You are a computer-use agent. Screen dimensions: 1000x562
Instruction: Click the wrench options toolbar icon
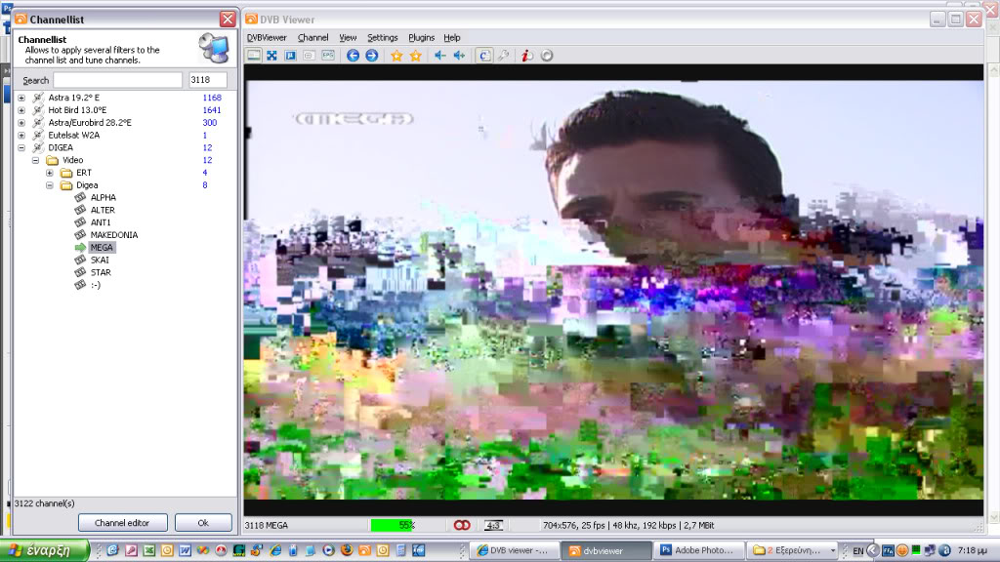pyautogui.click(x=503, y=56)
